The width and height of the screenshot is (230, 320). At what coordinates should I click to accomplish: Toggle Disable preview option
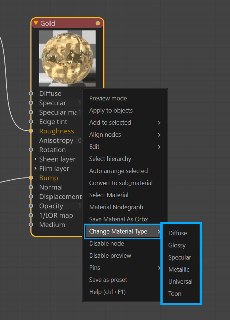[x=110, y=255]
